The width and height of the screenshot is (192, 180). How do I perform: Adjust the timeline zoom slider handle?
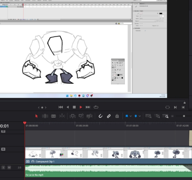tap(184, 116)
